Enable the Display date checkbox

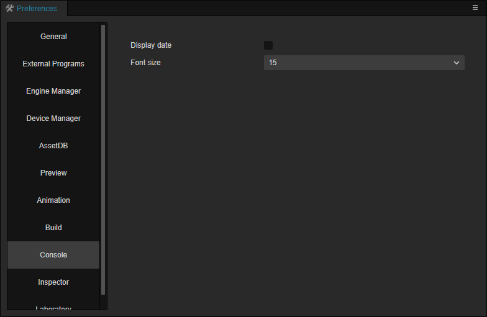(268, 45)
